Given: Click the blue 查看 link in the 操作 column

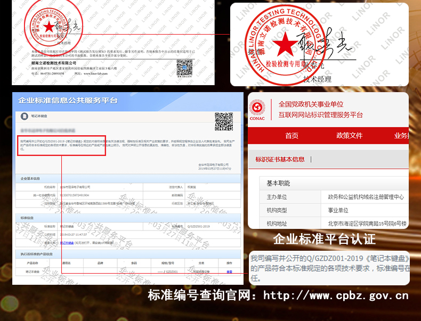Looking at the screenshot, I should pyautogui.click(x=229, y=271).
